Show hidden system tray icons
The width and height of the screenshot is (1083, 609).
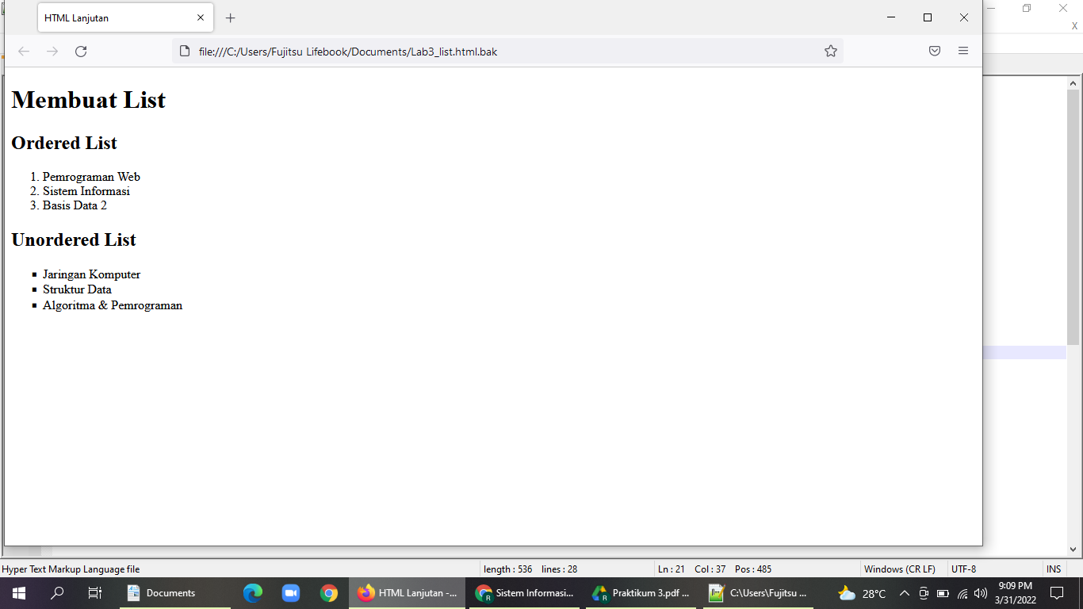(x=904, y=593)
